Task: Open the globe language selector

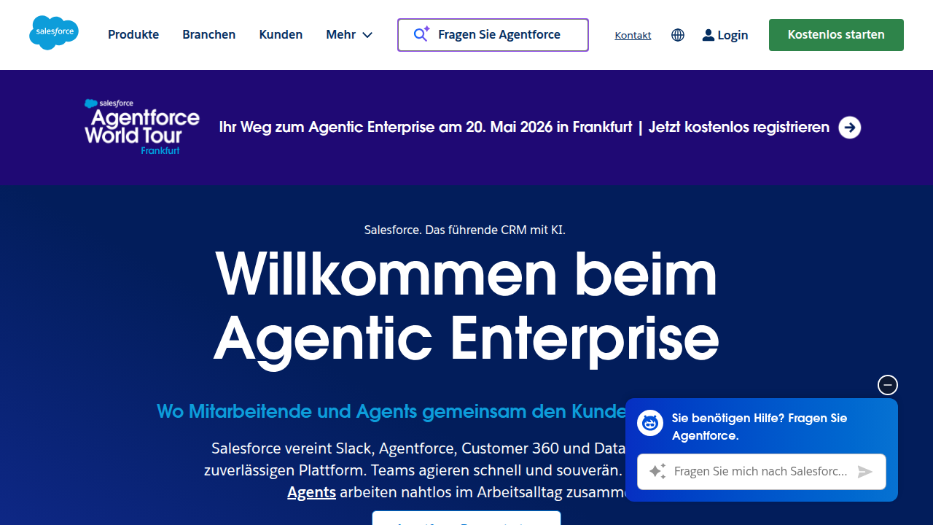Action: (x=678, y=35)
